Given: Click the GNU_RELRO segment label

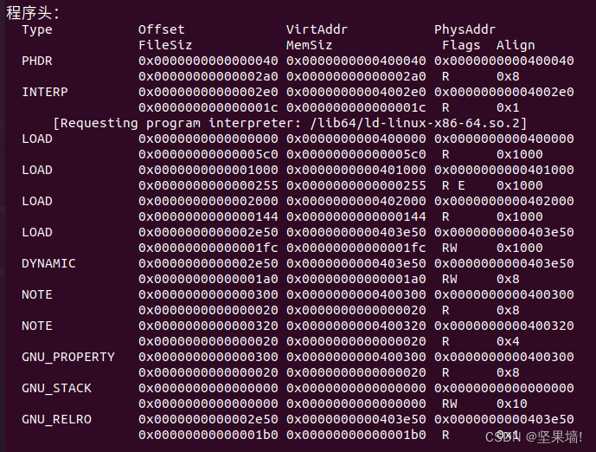Looking at the screenshot, I should point(56,420).
